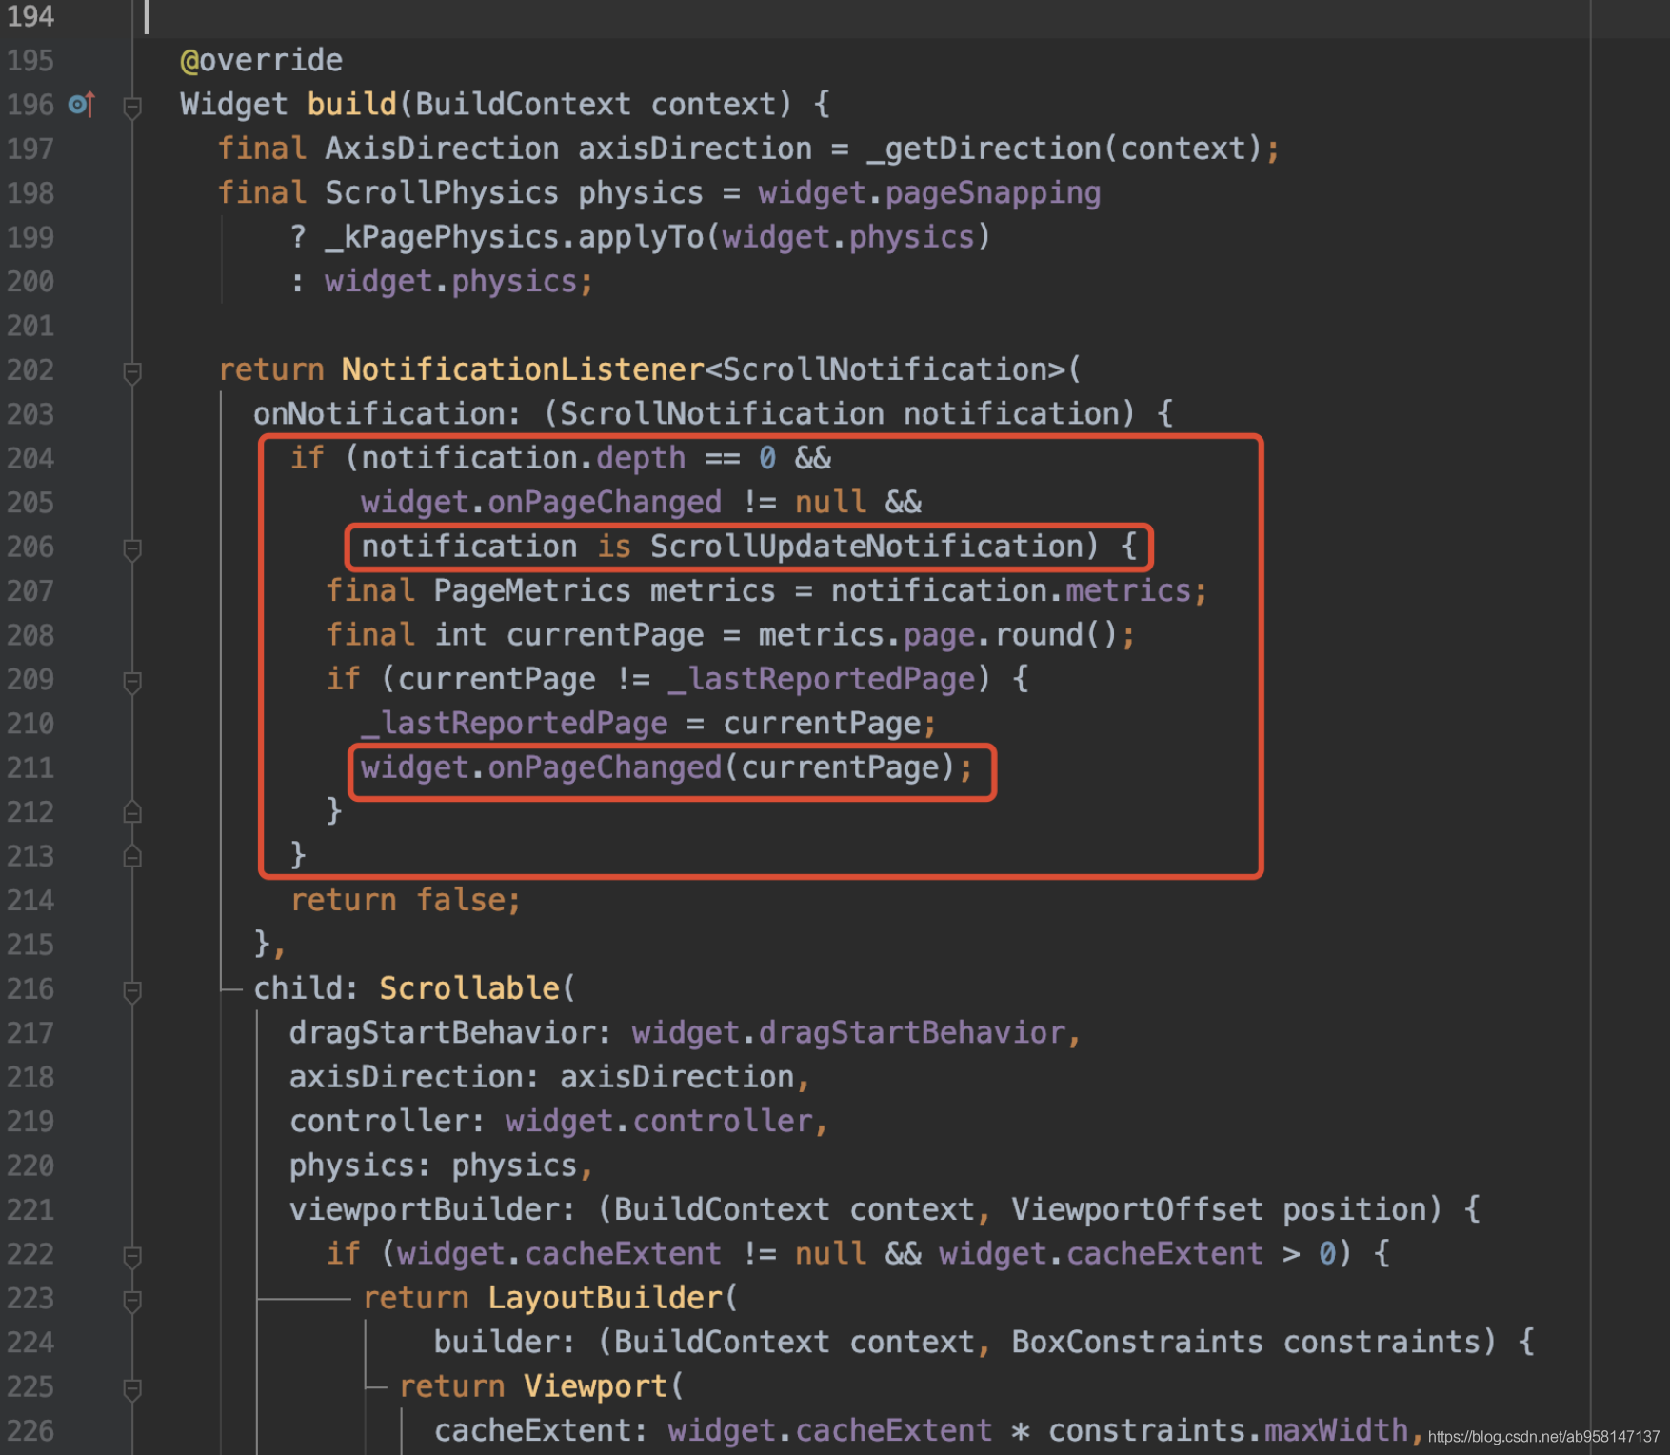
Task: Click ScrollUpdateNotification on line 206
Action: tap(866, 547)
